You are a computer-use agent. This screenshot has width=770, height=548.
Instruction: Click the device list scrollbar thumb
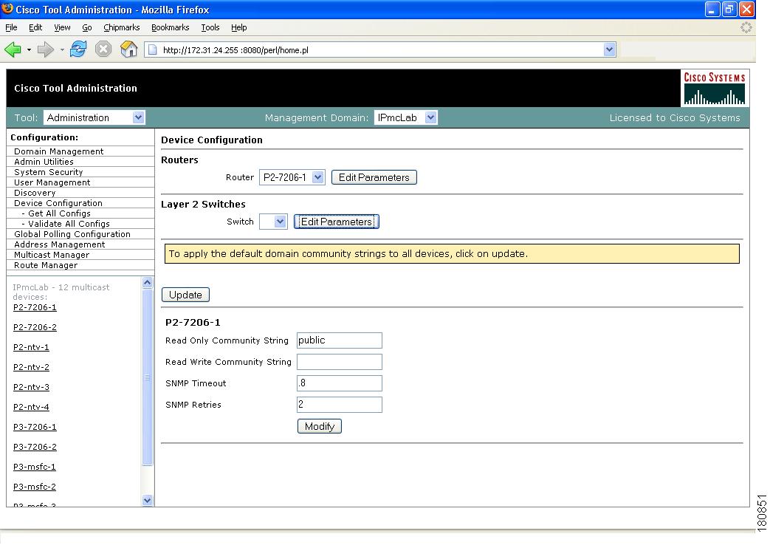[x=147, y=377]
